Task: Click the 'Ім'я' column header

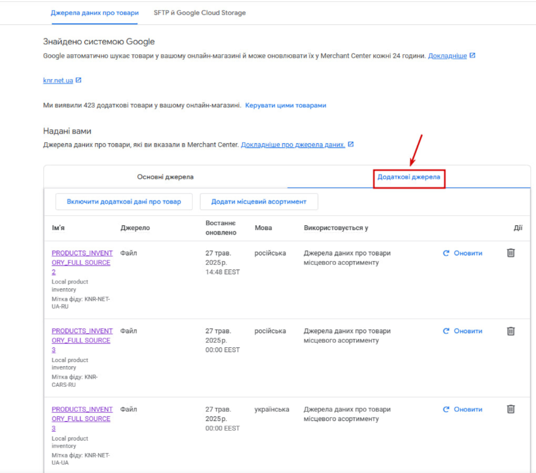Action: coord(58,228)
